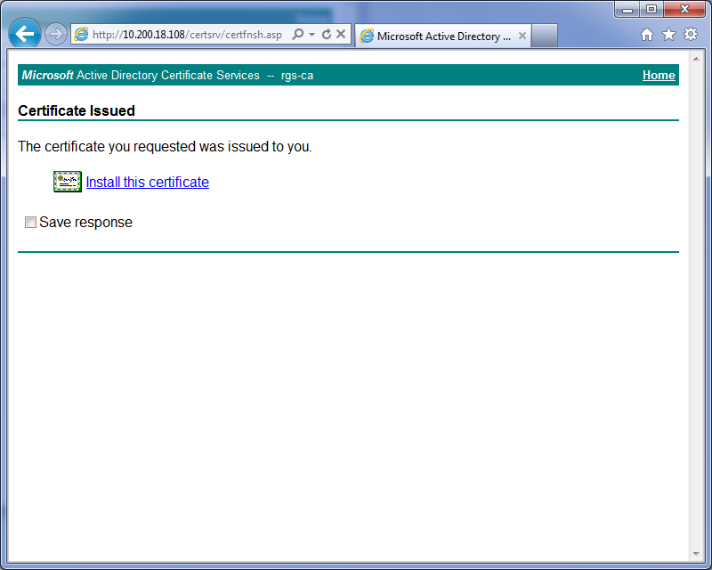Click the browser Forward arrow button

[56, 34]
